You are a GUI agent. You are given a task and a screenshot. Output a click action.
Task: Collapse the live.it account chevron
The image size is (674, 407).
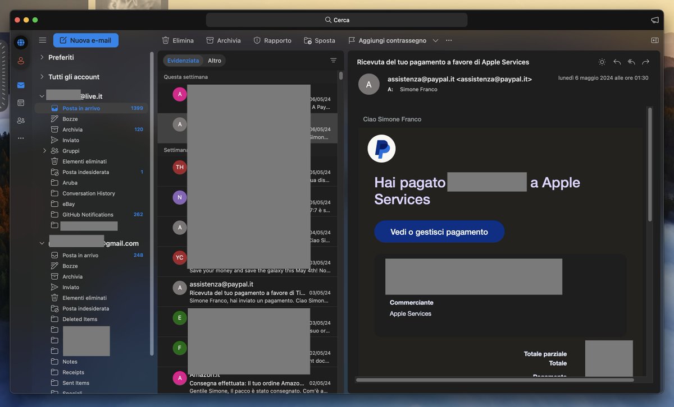coord(42,96)
